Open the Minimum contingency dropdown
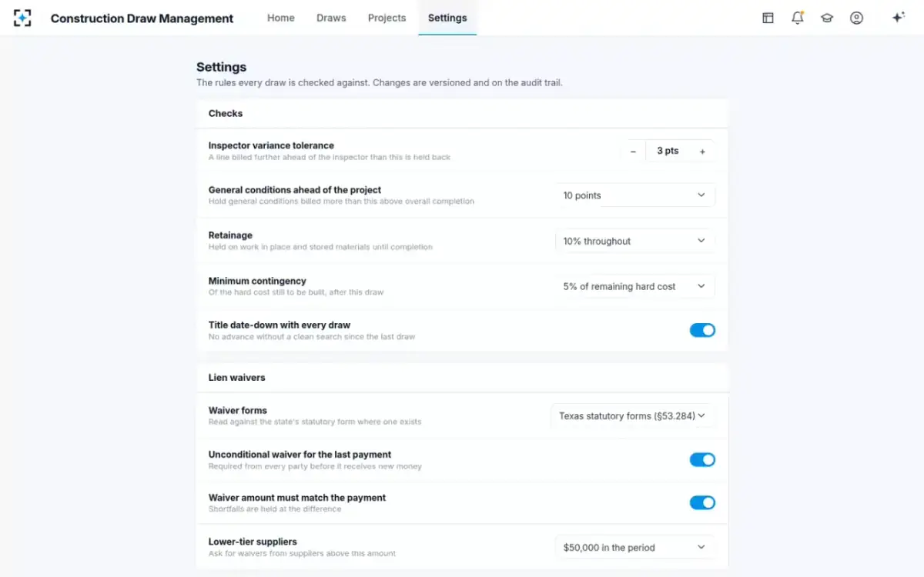The width and height of the screenshot is (924, 577). [635, 286]
